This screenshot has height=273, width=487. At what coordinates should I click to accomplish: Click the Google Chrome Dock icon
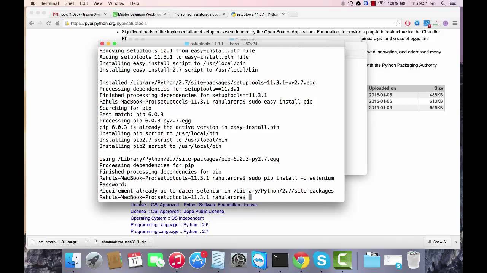(x=301, y=260)
